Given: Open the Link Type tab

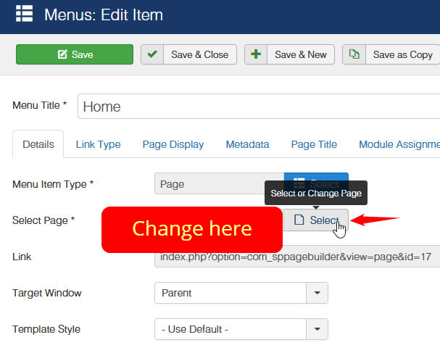Looking at the screenshot, I should [x=98, y=144].
